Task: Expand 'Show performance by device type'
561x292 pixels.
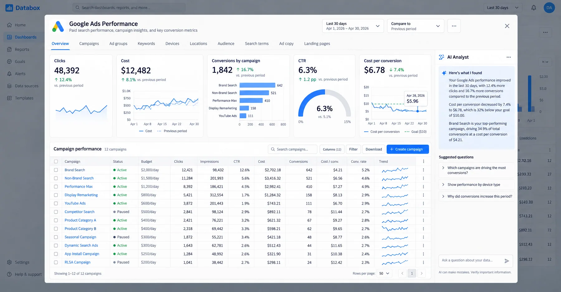Action: pyautogui.click(x=476, y=185)
